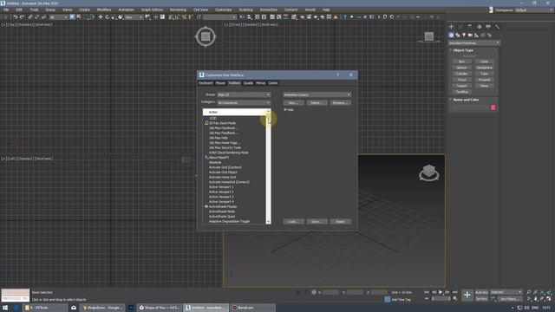Screen dimensions: 555x312
Task: Select Helpers category in Create panel
Action: tap(477, 35)
